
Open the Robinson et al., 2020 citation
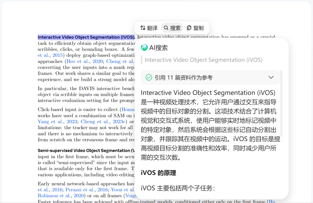(61, 196)
